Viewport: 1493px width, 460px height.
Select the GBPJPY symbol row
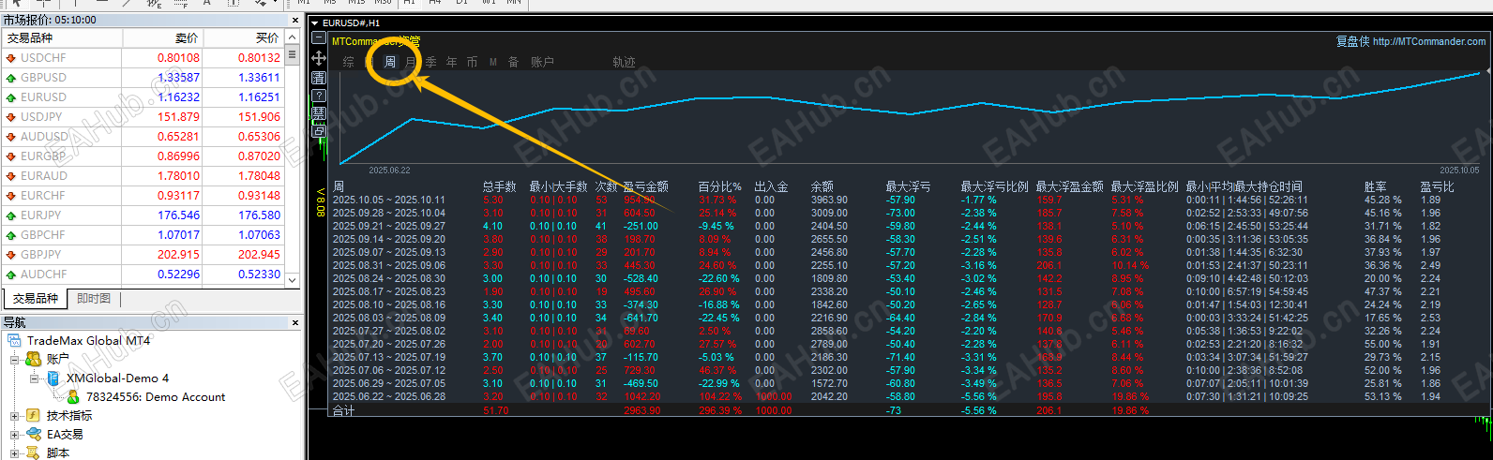point(143,255)
